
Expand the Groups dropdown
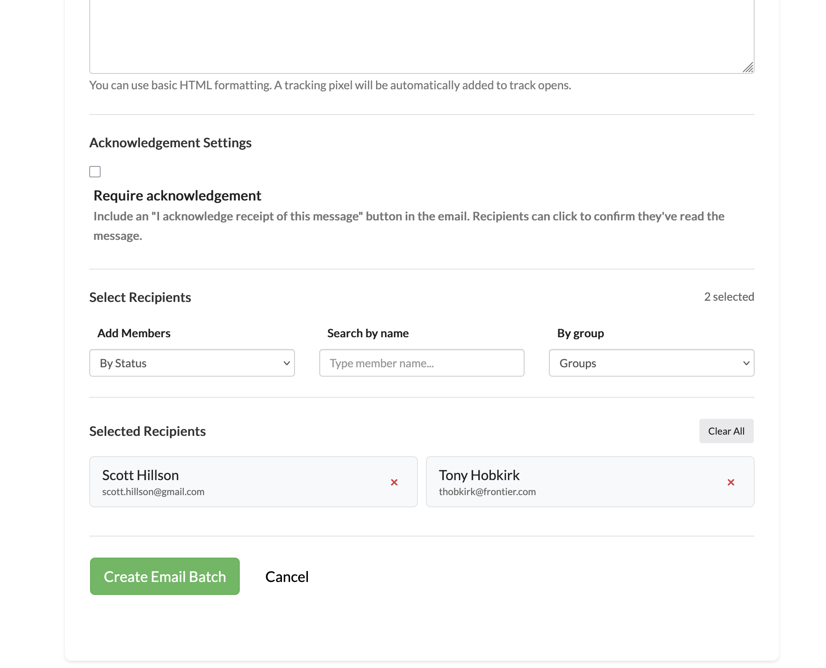coord(651,363)
